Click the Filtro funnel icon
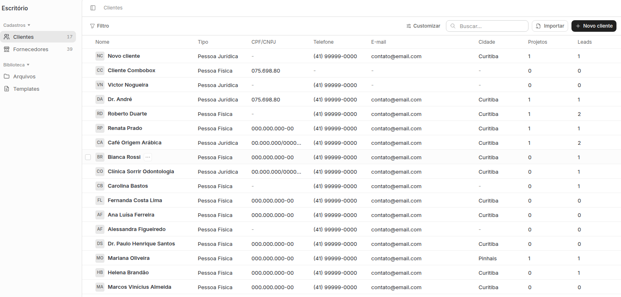The image size is (621, 297). point(92,26)
